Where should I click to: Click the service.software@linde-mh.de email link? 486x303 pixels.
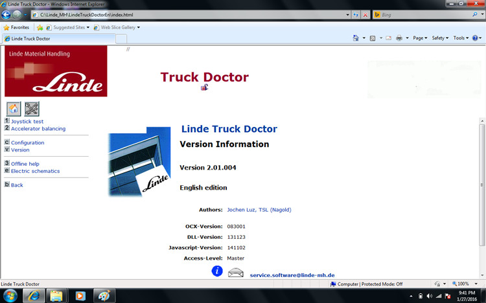point(292,275)
